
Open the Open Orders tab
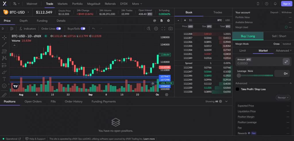[x=33, y=102]
